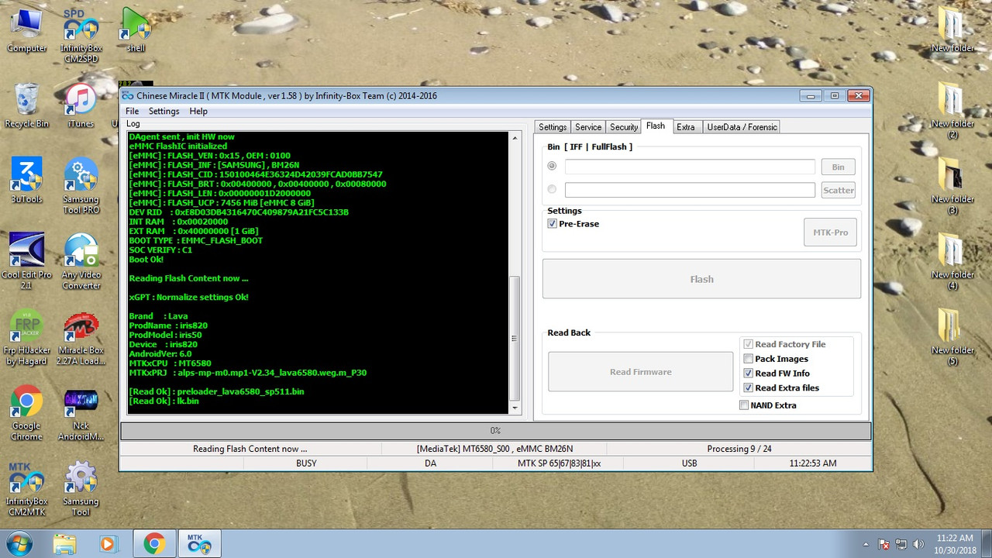Show hidden tray icons arrow
The image size is (992, 558).
(x=866, y=544)
